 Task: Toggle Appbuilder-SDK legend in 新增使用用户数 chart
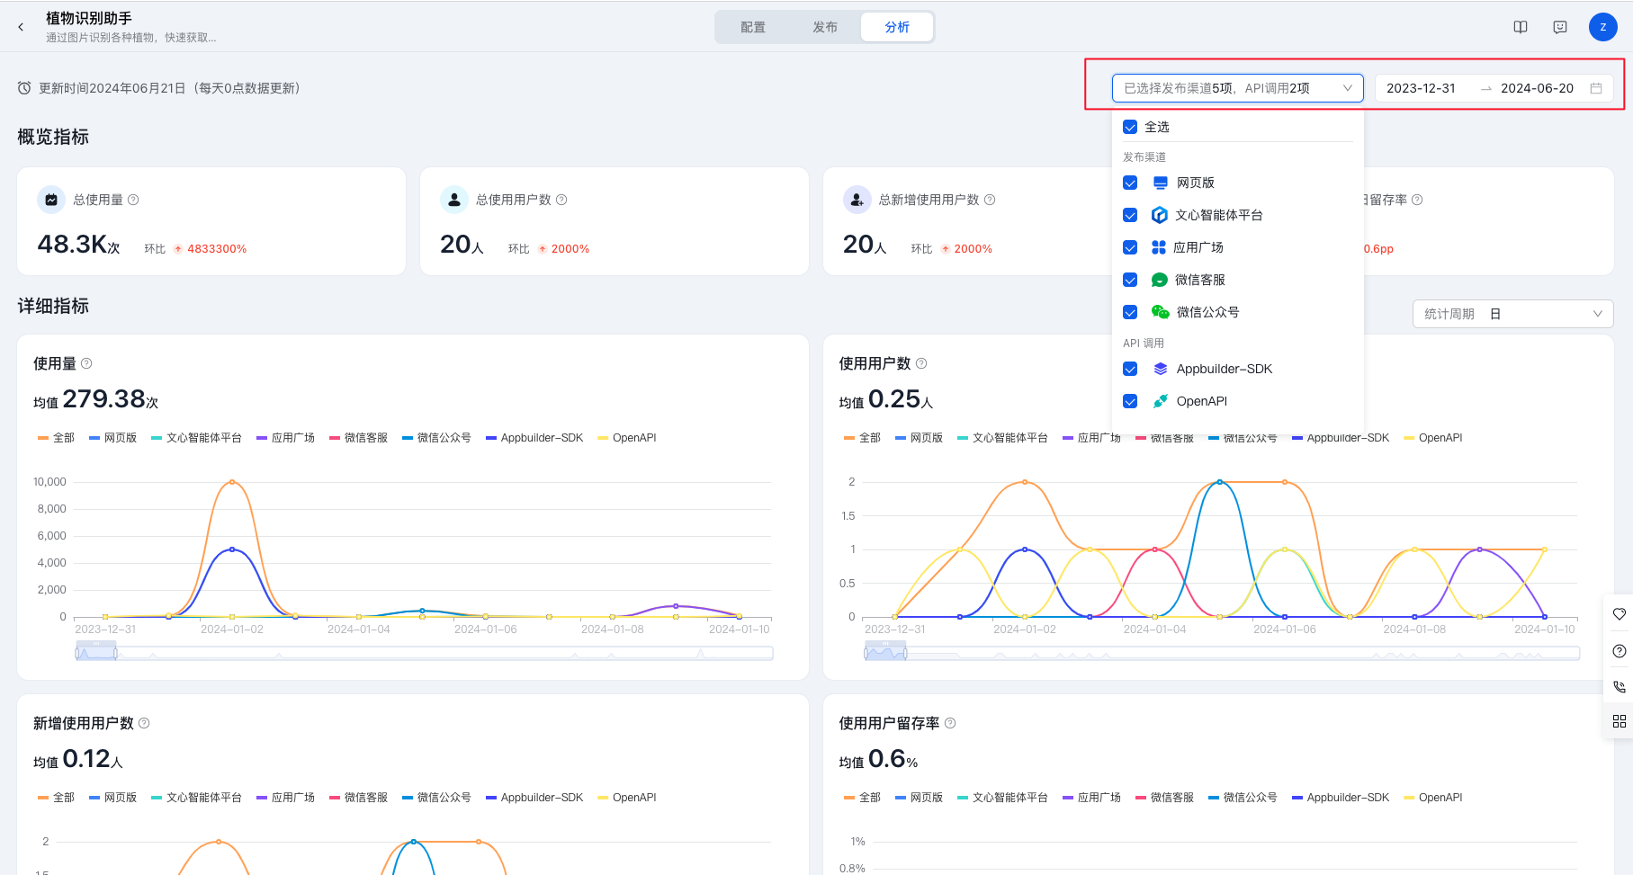tap(534, 798)
